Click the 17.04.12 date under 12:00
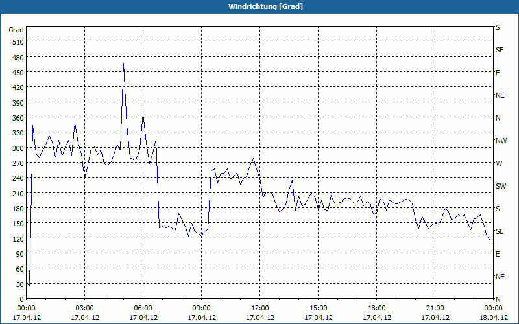519x324 pixels. pyautogui.click(x=260, y=318)
